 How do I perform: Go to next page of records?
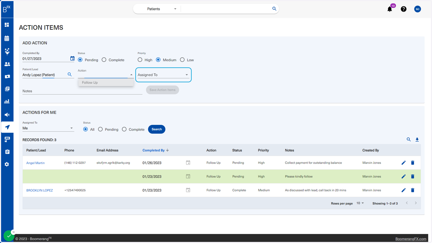(416, 203)
